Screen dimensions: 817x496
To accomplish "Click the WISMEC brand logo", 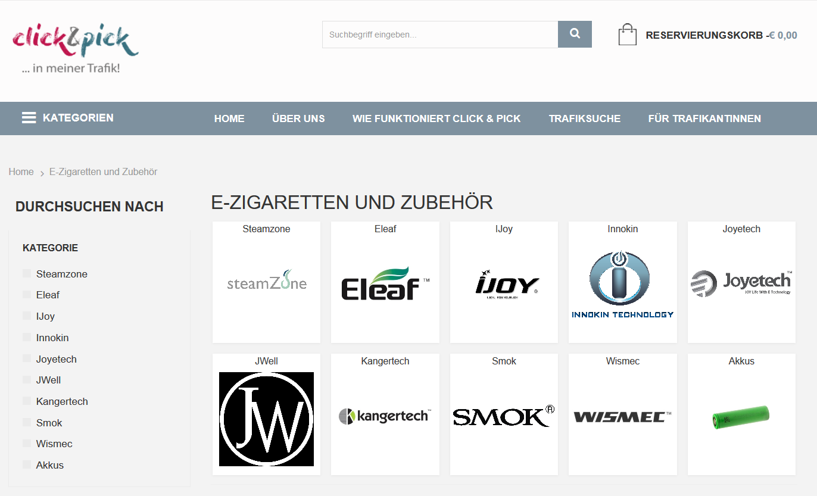I will tap(622, 417).
